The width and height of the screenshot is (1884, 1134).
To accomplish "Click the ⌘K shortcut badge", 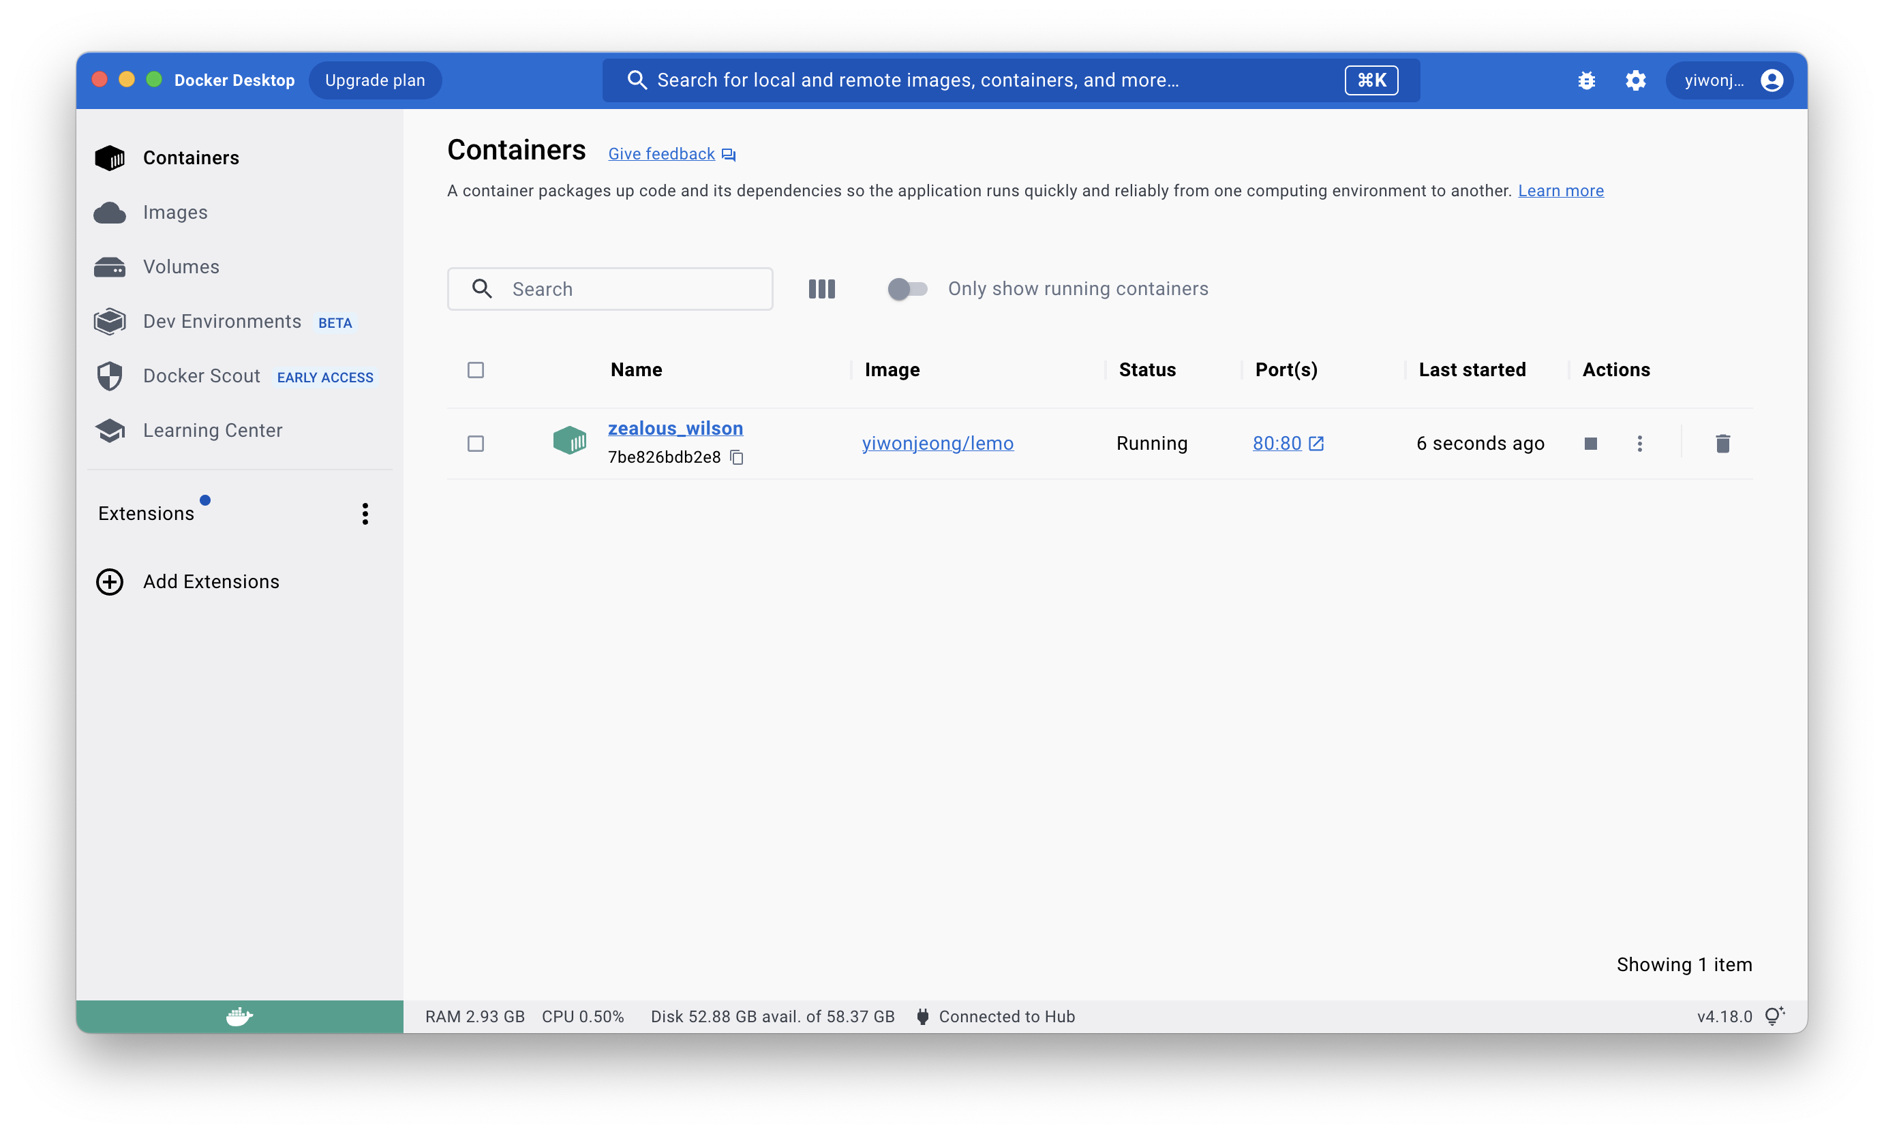I will 1371,80.
